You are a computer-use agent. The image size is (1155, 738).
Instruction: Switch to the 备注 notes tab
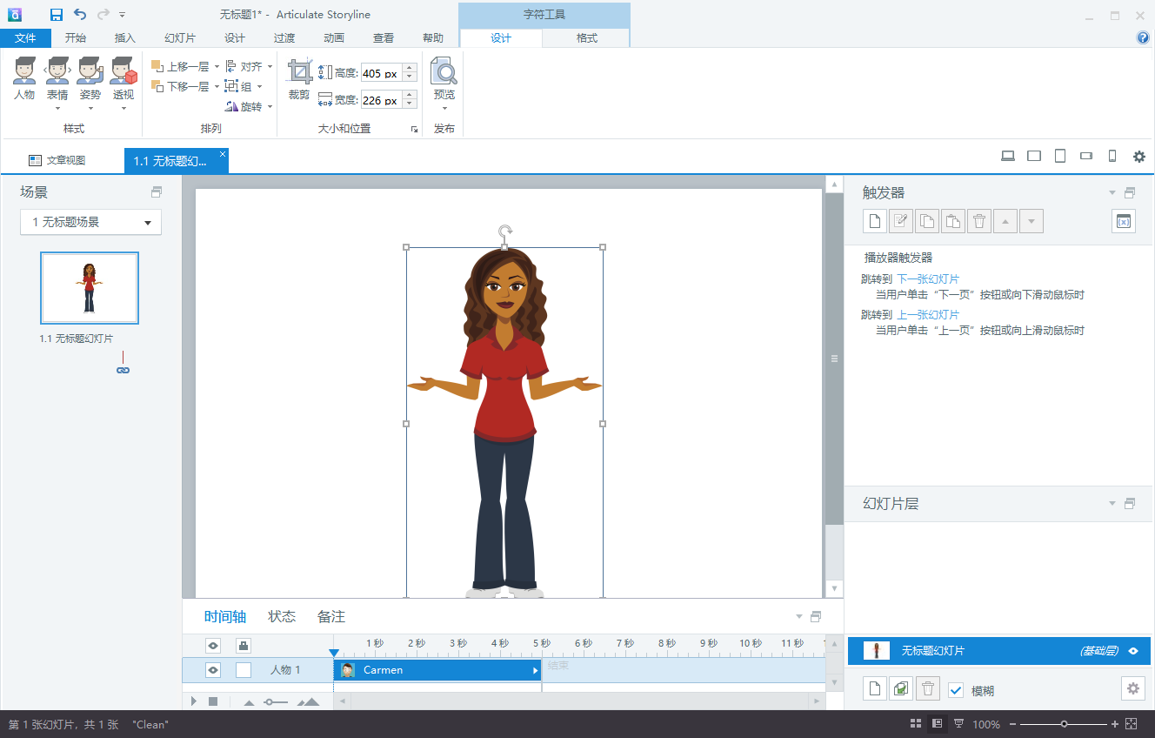tap(331, 616)
